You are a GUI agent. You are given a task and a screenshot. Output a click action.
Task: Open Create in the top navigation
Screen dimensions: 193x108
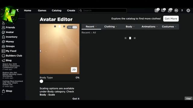(x=71, y=10)
